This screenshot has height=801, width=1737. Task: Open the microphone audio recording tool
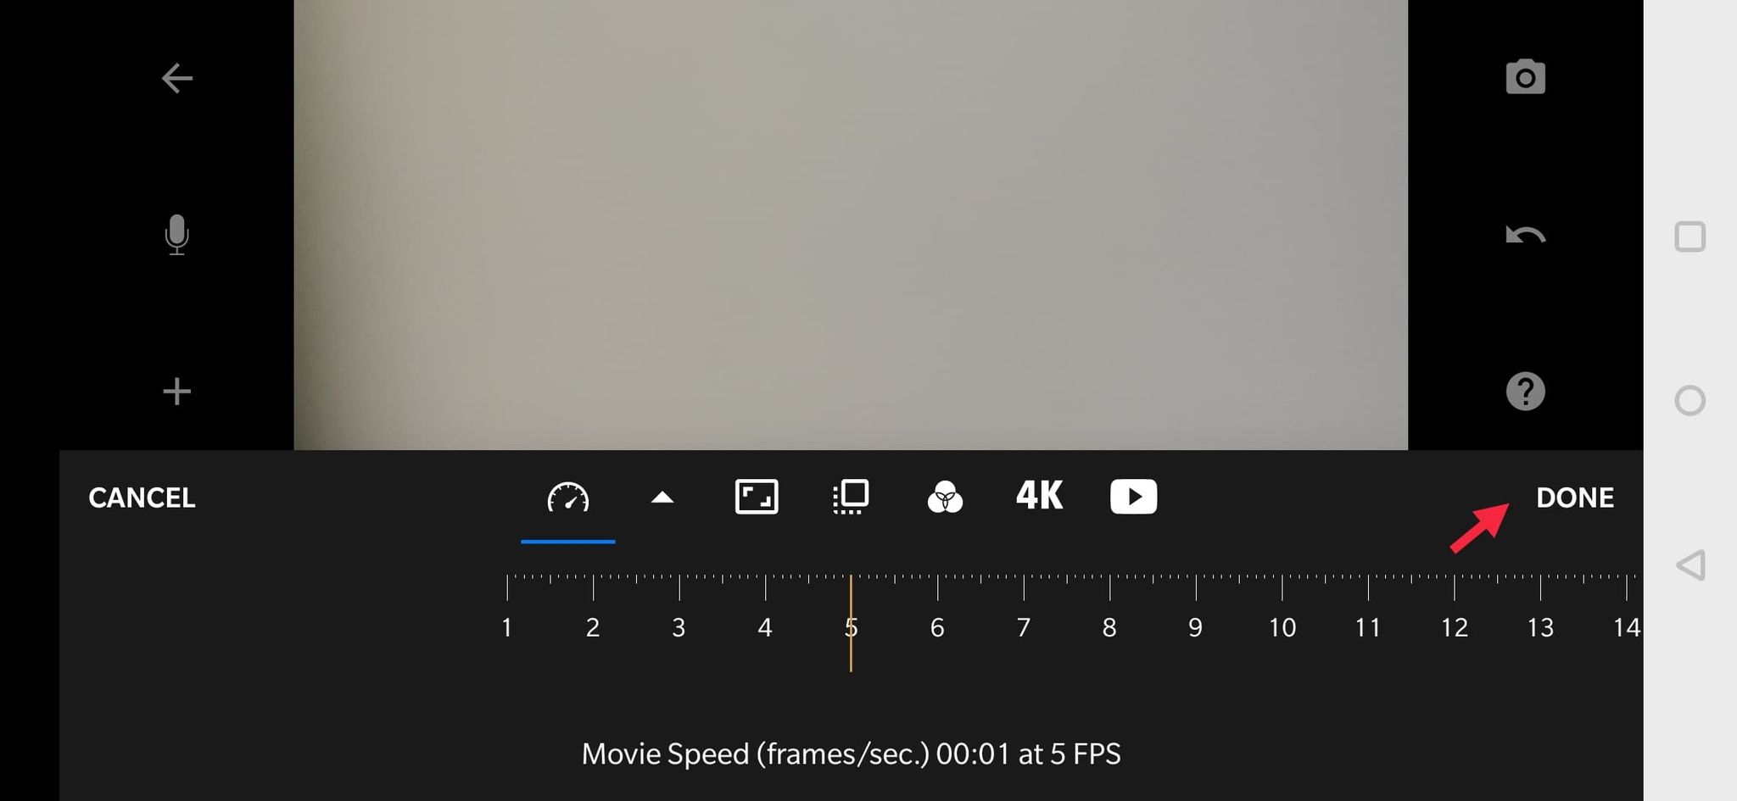[x=176, y=235]
